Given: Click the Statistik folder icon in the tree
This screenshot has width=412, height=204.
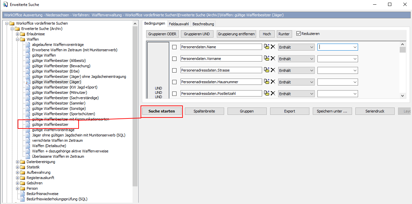Looking at the screenshot, I should click(23, 167).
